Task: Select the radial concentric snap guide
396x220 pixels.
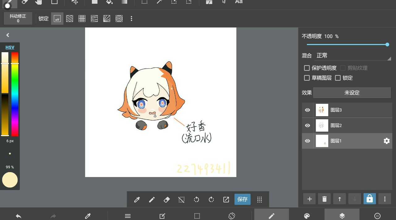Action: coord(119,19)
